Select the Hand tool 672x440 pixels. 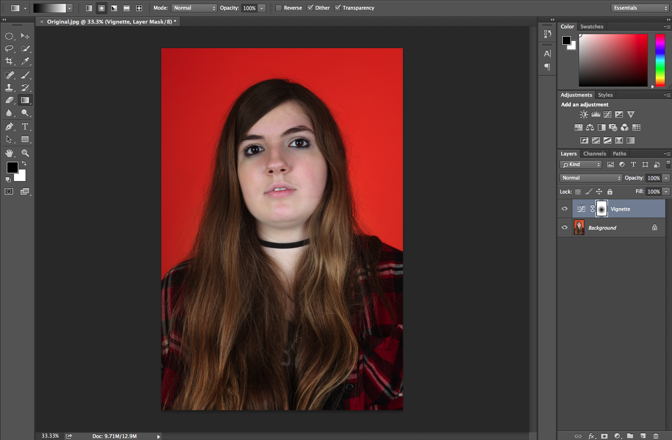point(9,153)
